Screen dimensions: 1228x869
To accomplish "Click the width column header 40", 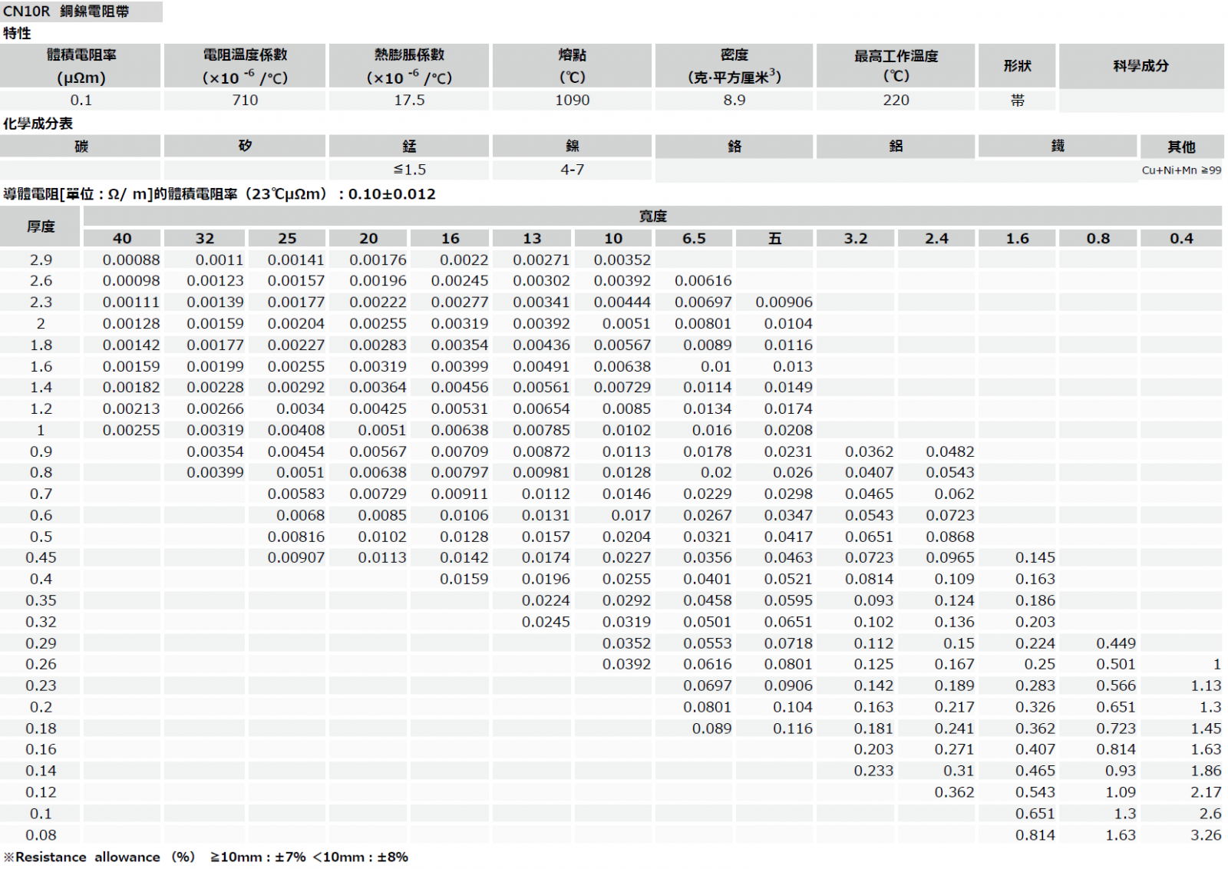I will pos(122,238).
